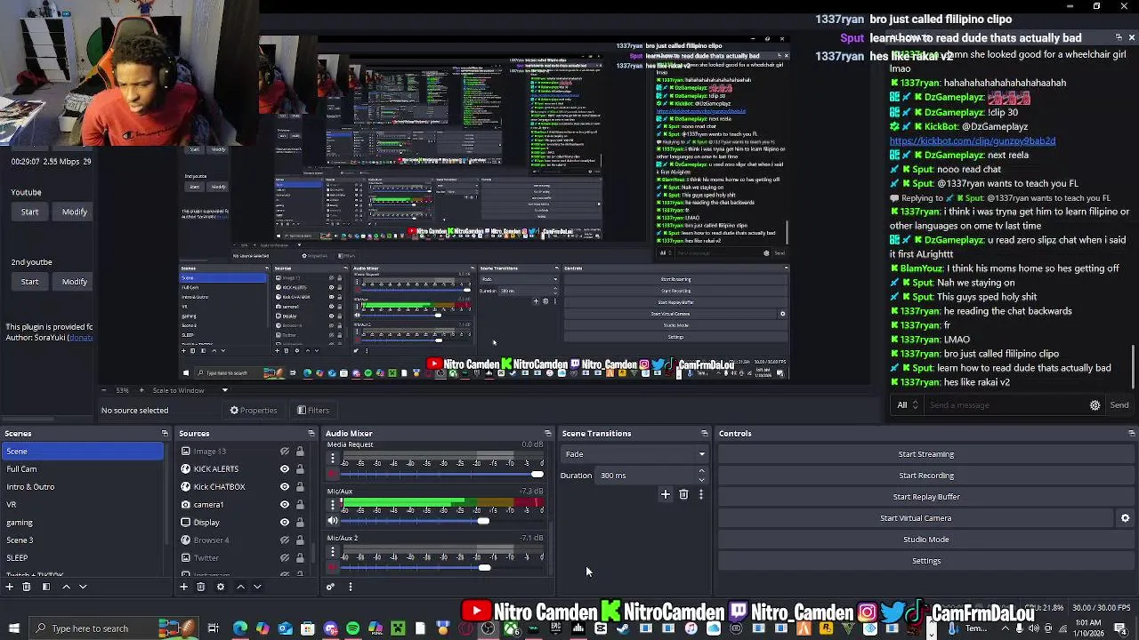Open the chat All filter selector
Screen dimensions: 1139x640
(x=907, y=405)
